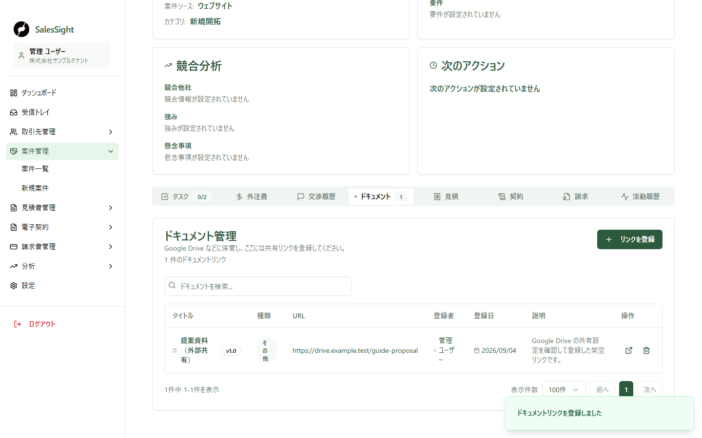Click the search magnifier icon

pos(172,286)
